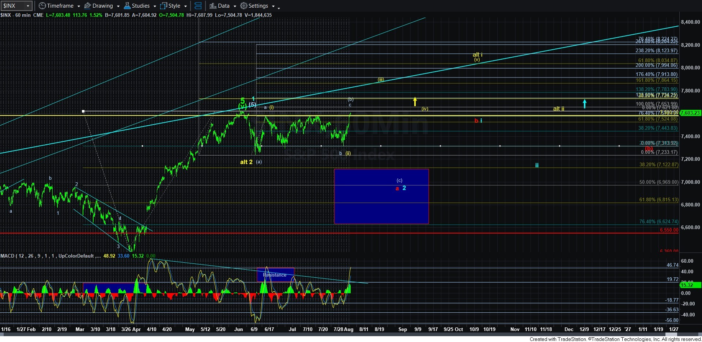This screenshot has width=702, height=342.
Task: Click the "L=7,603.48" last price value
Action: pos(58,15)
